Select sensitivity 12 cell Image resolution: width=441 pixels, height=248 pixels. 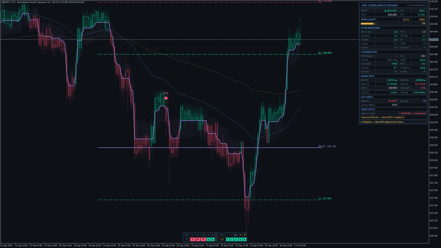[x=240, y=235]
